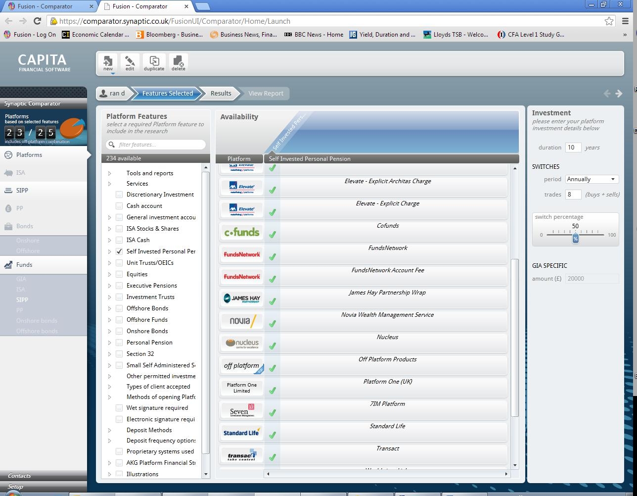This screenshot has width=637, height=496.
Task: Expand the Tools and reports tree node
Action: click(110, 173)
